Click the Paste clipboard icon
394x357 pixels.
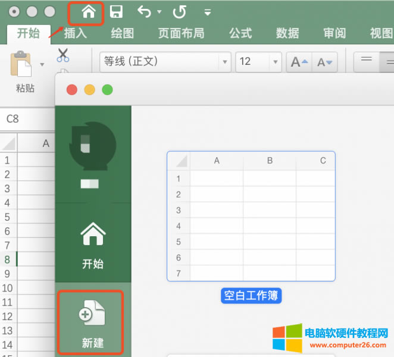(x=21, y=64)
